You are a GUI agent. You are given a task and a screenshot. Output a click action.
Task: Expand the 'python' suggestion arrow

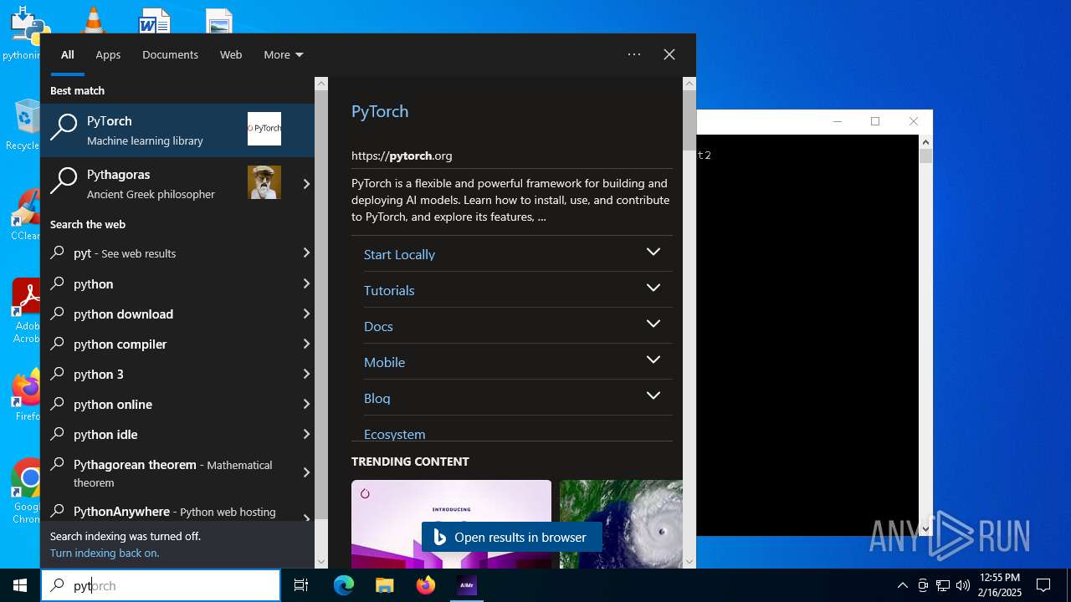click(x=306, y=283)
